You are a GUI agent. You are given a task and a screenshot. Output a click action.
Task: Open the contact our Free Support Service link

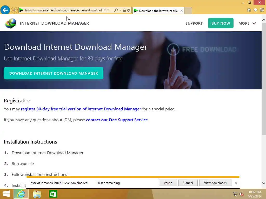pyautogui.click(x=117, y=120)
